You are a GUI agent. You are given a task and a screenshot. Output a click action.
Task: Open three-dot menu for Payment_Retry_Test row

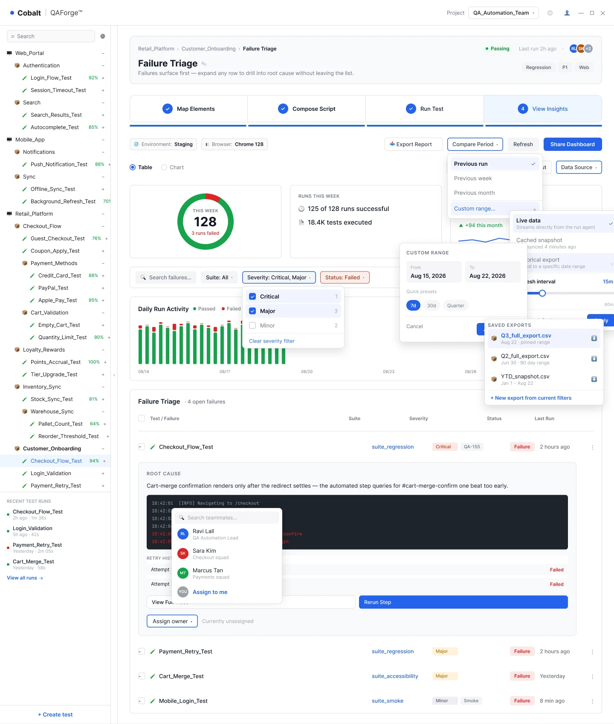pos(593,652)
